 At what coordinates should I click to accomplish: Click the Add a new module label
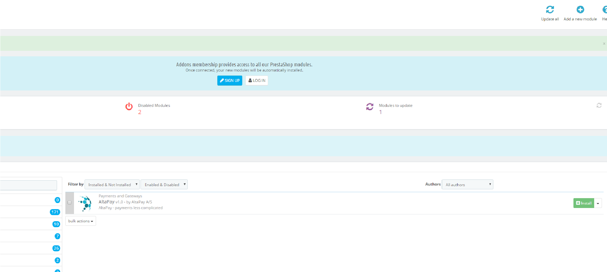click(x=580, y=19)
